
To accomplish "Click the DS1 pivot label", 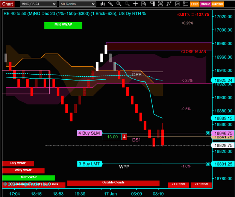I will 136,140.
